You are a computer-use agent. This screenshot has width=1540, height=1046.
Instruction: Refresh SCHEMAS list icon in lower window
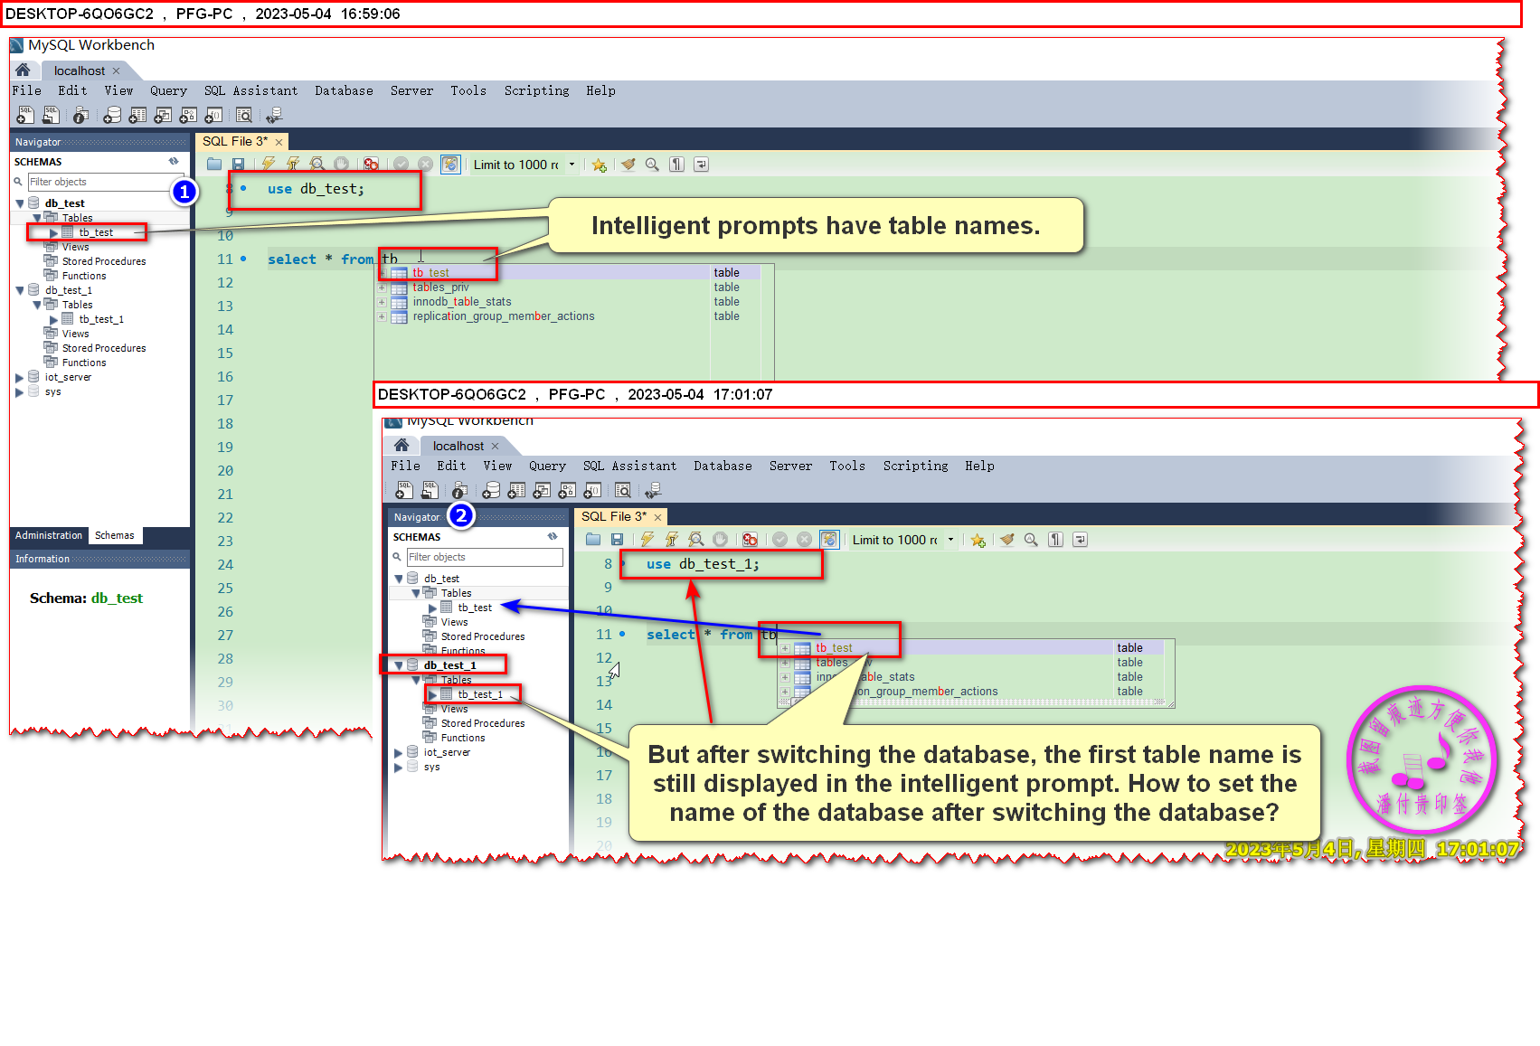tap(553, 537)
